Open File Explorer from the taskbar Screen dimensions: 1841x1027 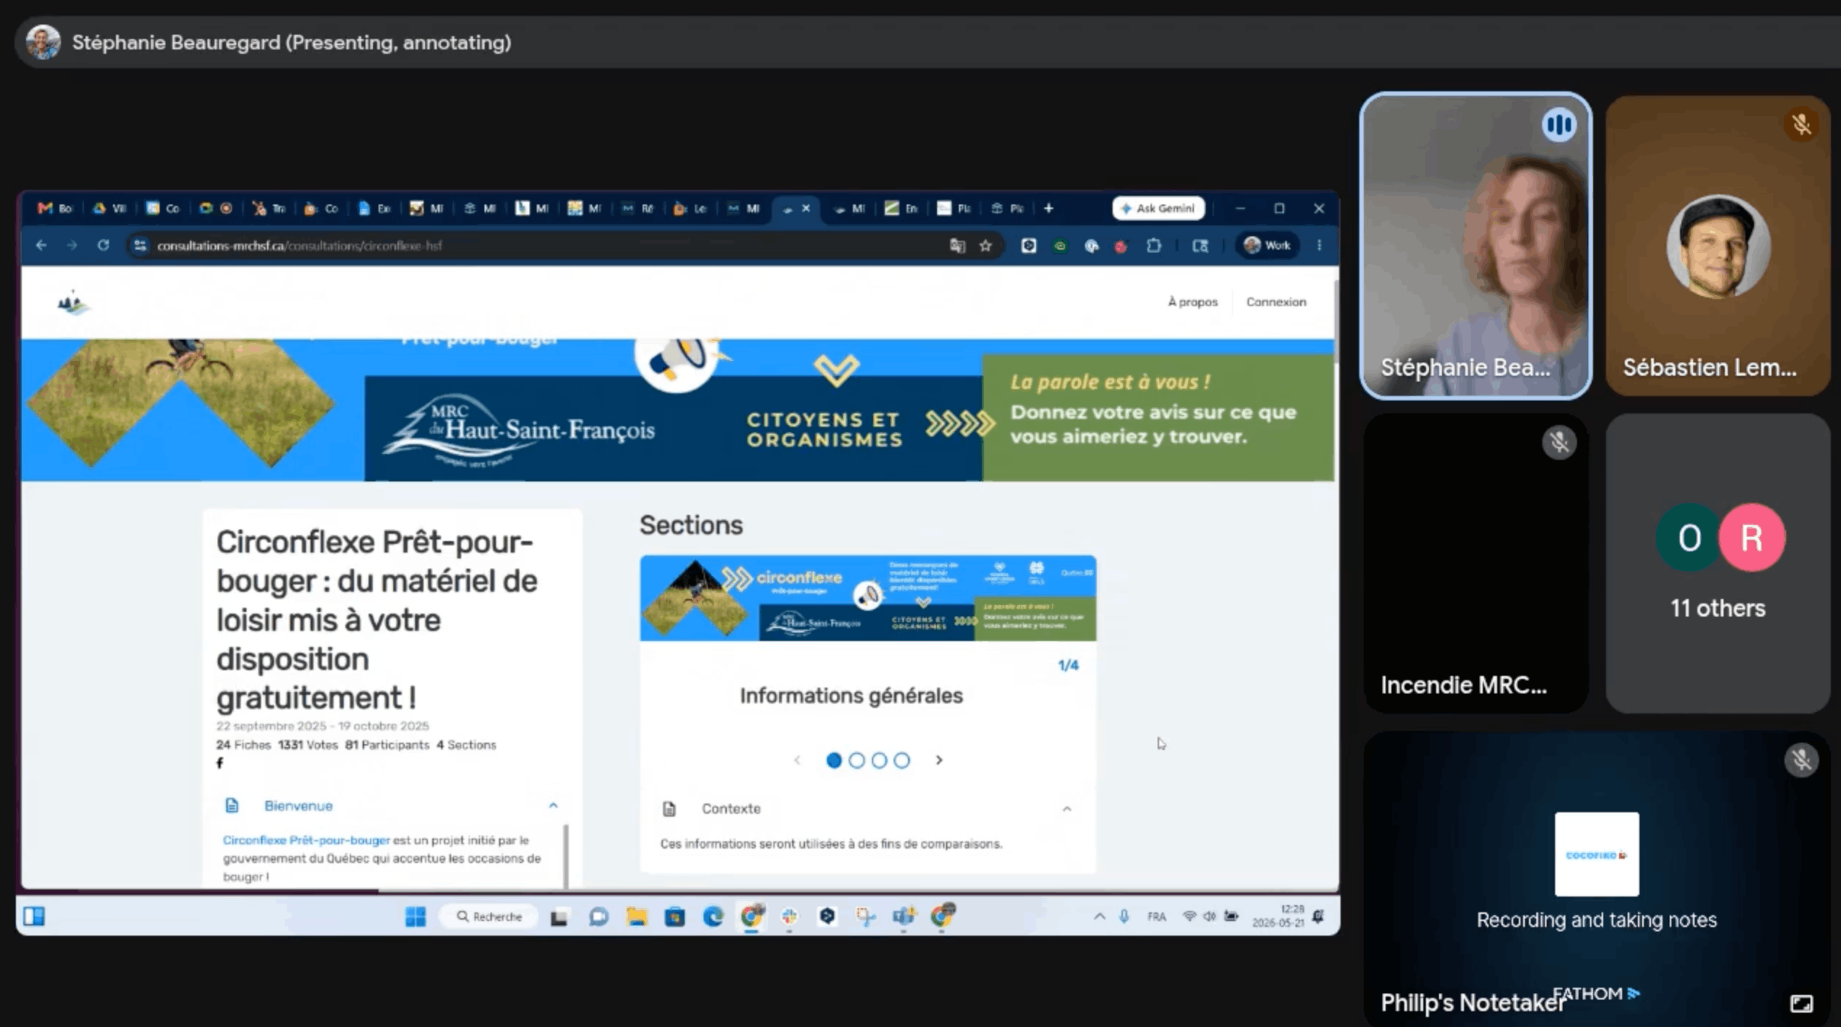637,917
